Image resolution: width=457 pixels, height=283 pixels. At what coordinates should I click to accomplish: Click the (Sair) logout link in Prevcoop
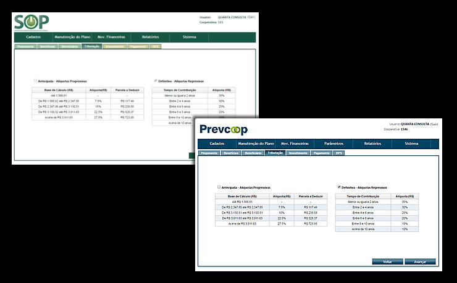coord(435,124)
